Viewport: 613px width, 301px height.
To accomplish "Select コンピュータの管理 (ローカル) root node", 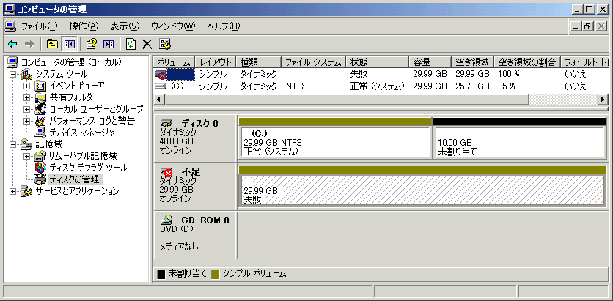I will click(71, 62).
